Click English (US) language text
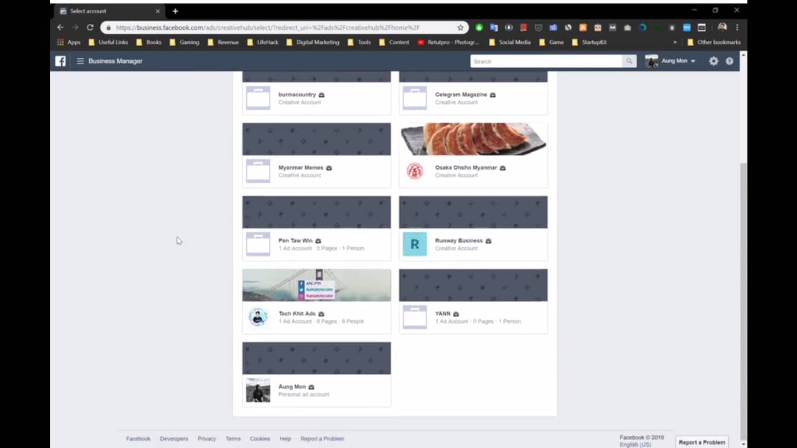 (635, 444)
